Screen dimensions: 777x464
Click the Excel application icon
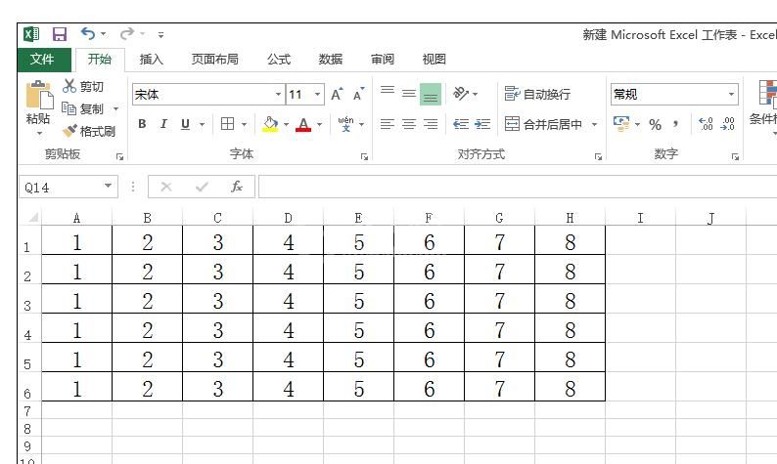[31, 34]
